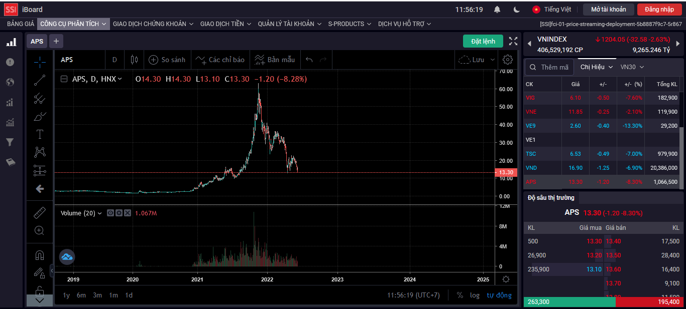
Task: Click the Đăng nhập login button
Action: click(x=659, y=10)
